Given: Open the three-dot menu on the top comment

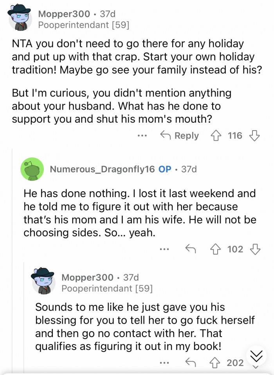Looking at the screenshot, I should 142,136.
